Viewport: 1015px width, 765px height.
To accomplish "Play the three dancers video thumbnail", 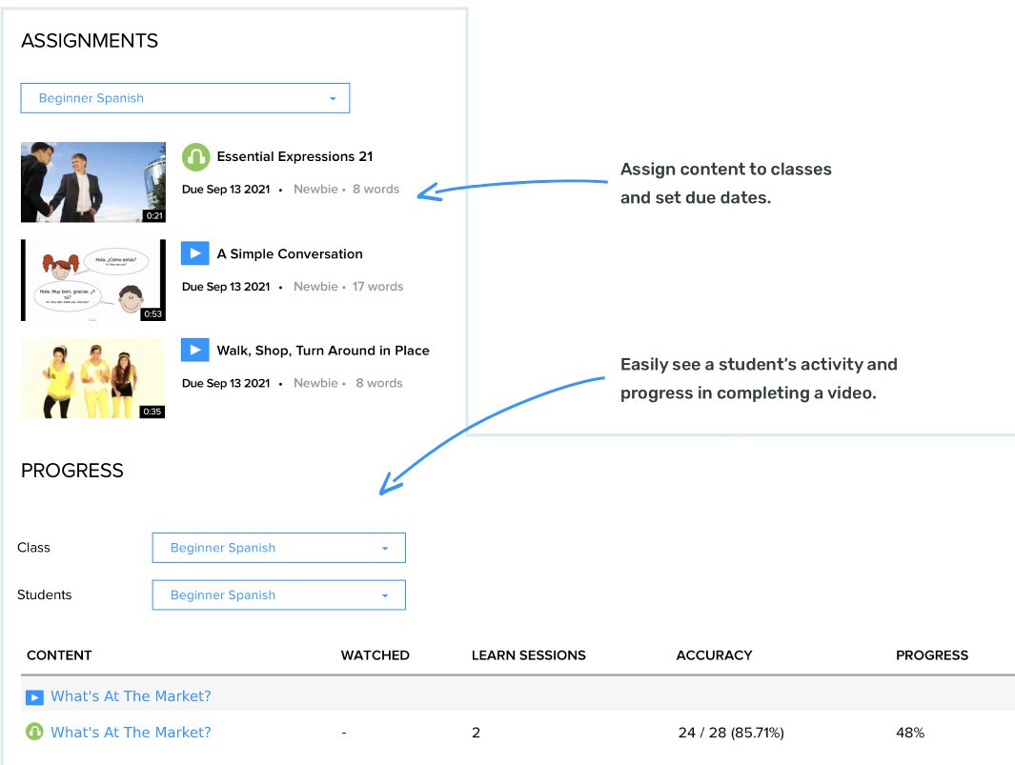I will coord(93,377).
